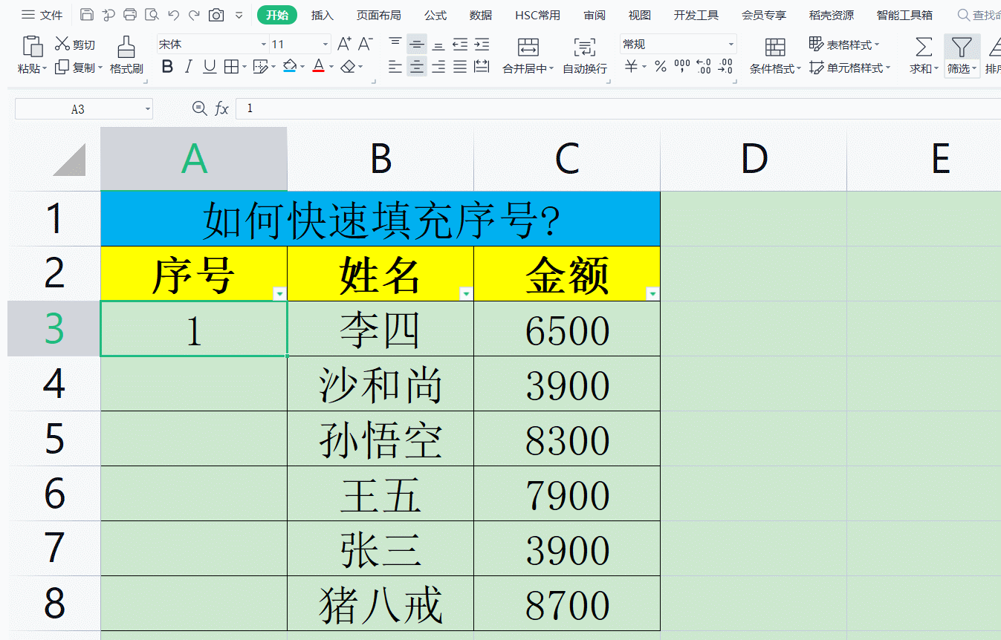Open the font size dropdown

[325, 45]
